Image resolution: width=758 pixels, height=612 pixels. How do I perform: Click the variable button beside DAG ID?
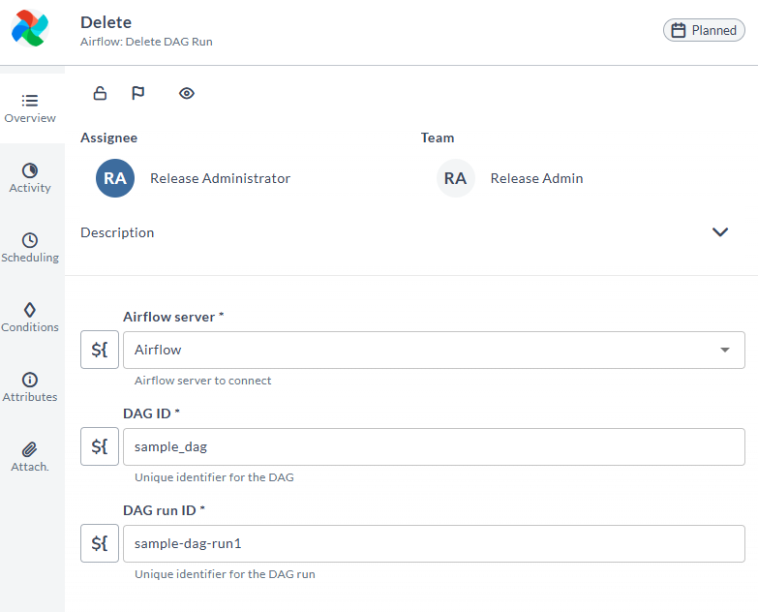coord(100,446)
